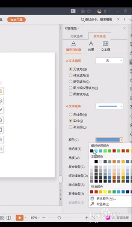Collapse the 文本轮廓 section
The image size is (132, 227).
67,106
